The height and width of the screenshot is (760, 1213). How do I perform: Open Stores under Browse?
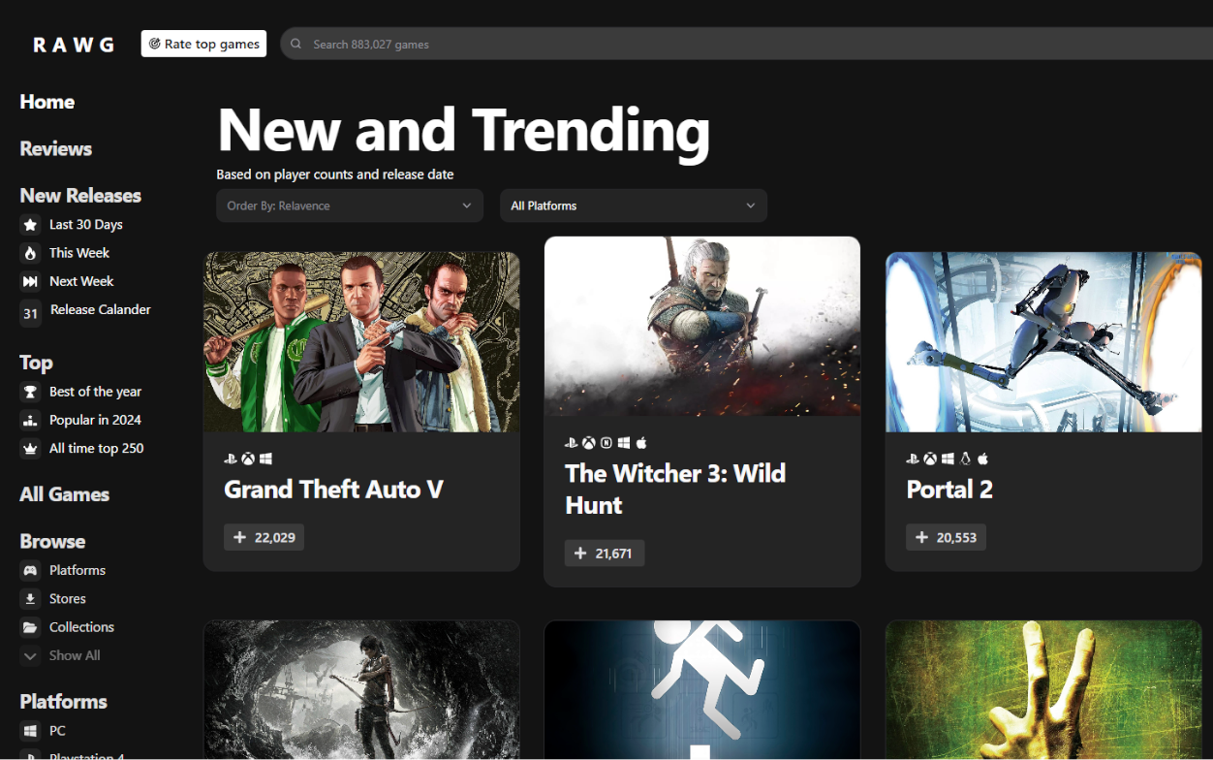(68, 598)
